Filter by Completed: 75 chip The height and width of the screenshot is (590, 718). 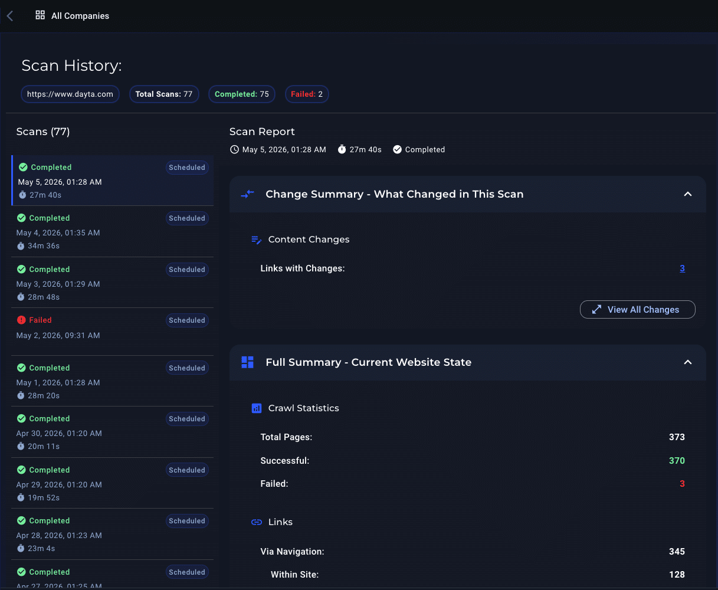(242, 94)
